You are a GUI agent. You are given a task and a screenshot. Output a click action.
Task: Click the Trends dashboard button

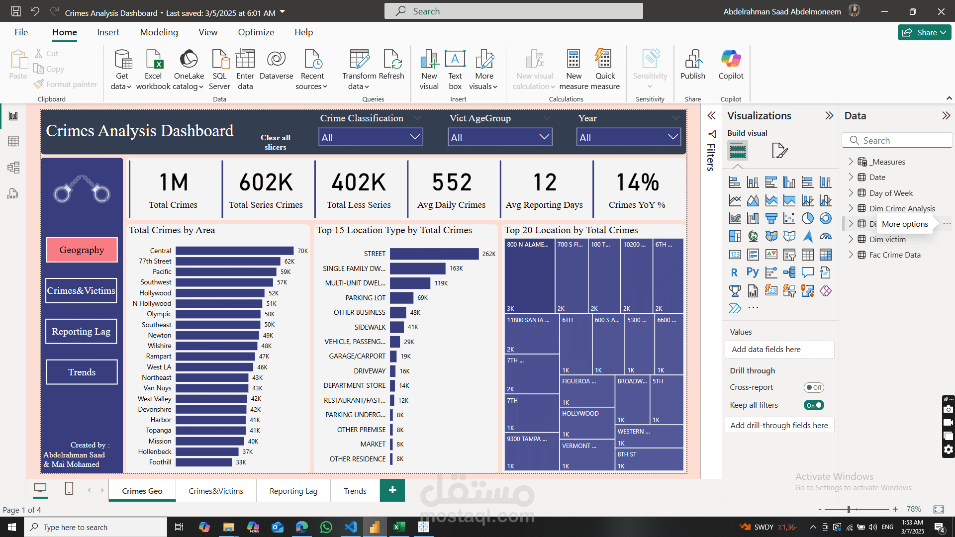(82, 372)
